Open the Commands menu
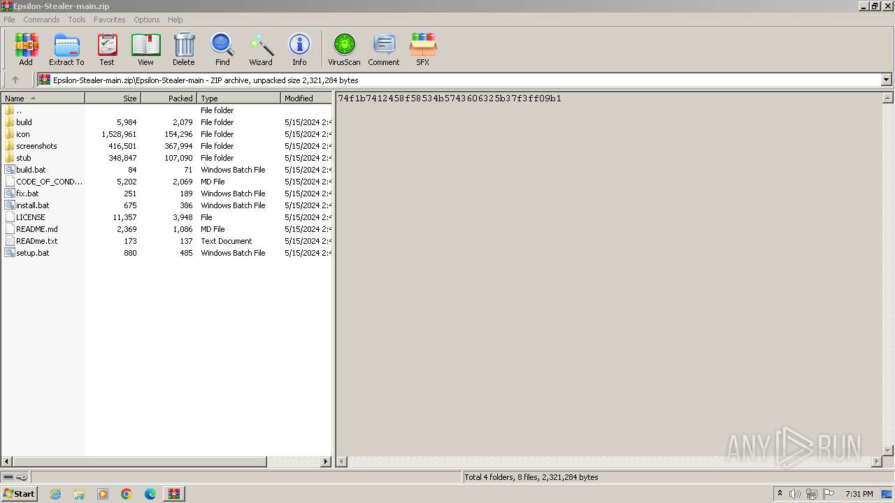Image resolution: width=895 pixels, height=503 pixels. (41, 20)
